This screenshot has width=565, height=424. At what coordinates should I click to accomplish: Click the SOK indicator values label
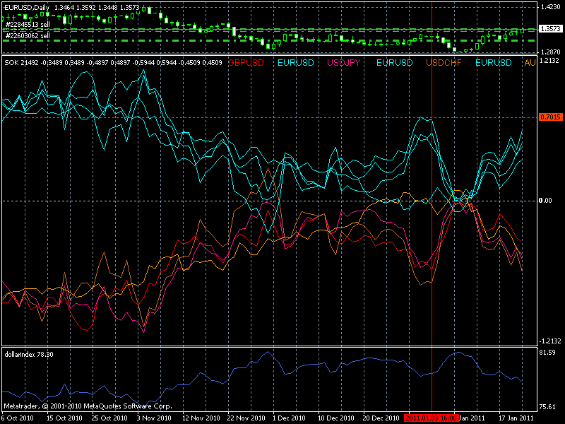(113, 63)
